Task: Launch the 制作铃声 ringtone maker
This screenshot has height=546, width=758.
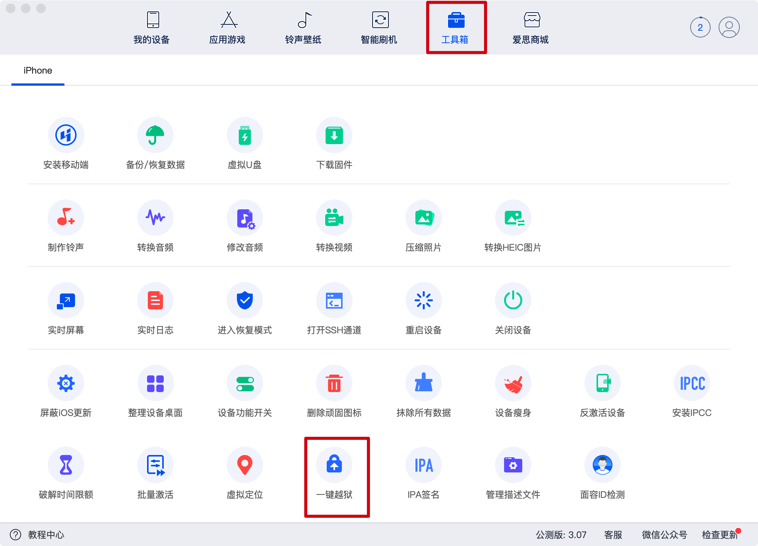Action: [x=66, y=218]
